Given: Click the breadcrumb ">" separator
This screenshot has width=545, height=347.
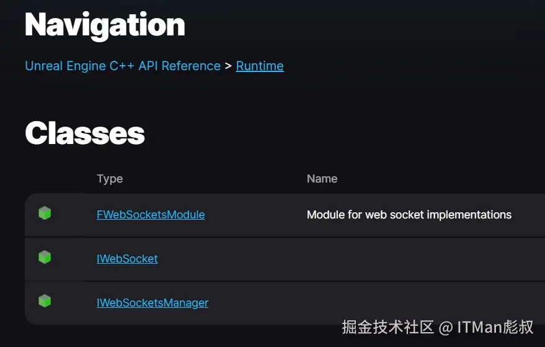Looking at the screenshot, I should [x=228, y=66].
